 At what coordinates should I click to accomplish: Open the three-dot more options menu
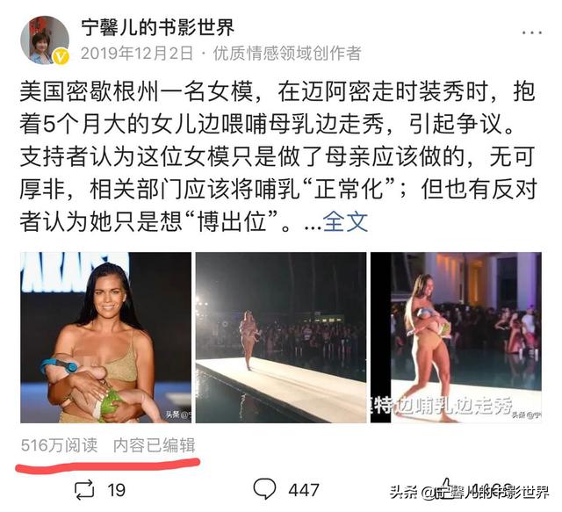pyautogui.click(x=531, y=32)
